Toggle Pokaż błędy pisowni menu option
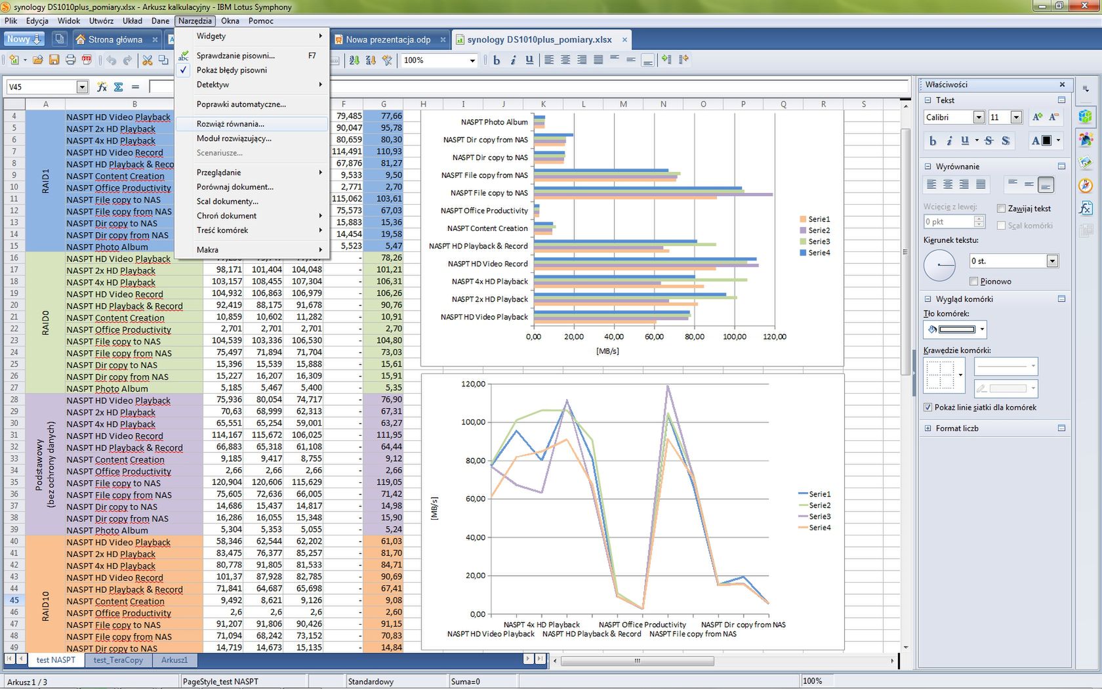This screenshot has width=1102, height=689. point(232,70)
